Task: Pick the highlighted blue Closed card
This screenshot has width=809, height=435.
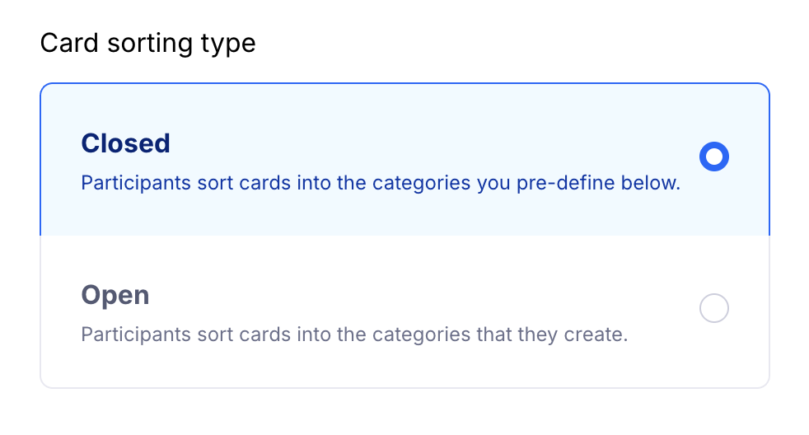Action: pyautogui.click(x=404, y=160)
